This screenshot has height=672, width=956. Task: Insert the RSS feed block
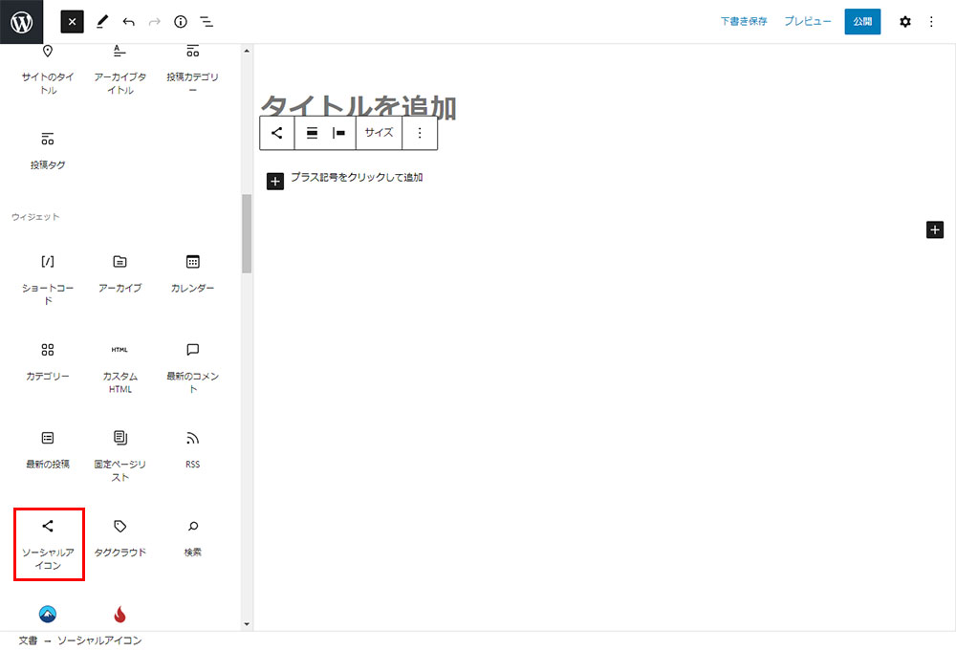[x=192, y=448]
